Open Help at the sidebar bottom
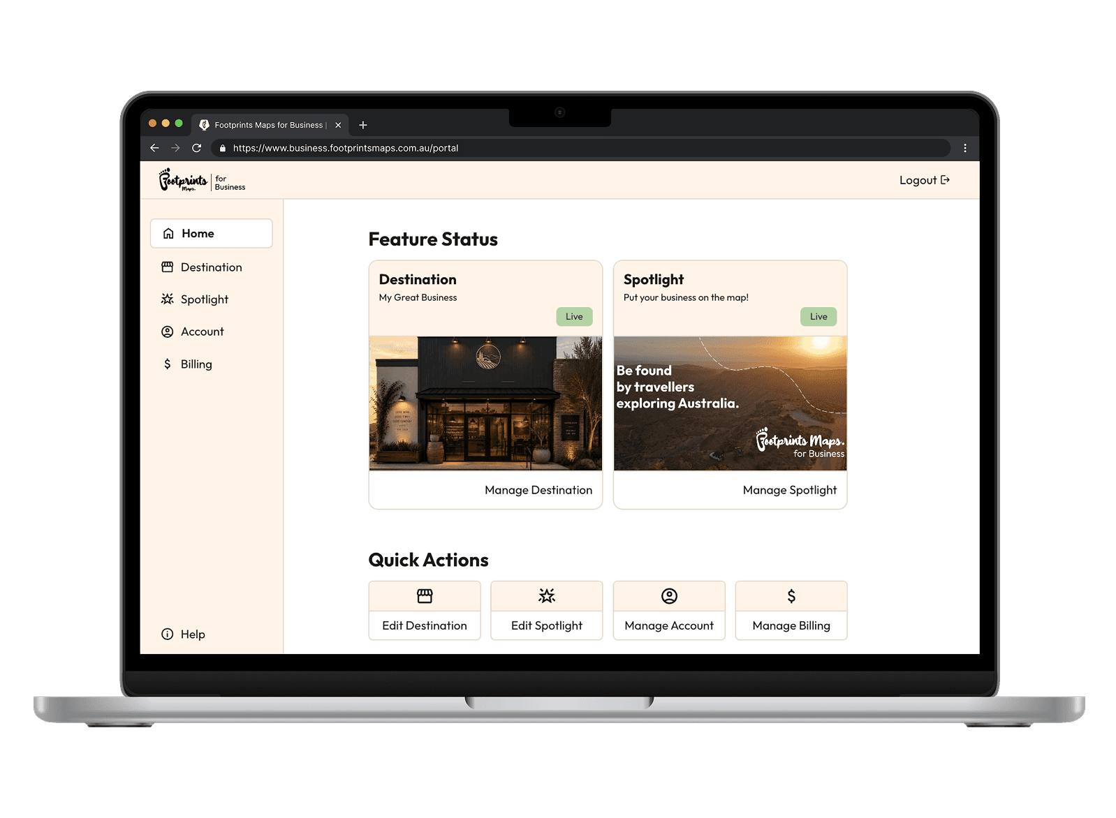This screenshot has height=818, width=1116. [x=183, y=634]
